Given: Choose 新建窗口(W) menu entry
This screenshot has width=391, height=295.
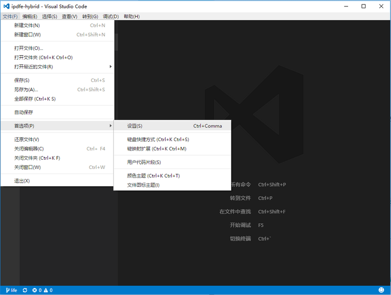Looking at the screenshot, I should click(x=57, y=35).
